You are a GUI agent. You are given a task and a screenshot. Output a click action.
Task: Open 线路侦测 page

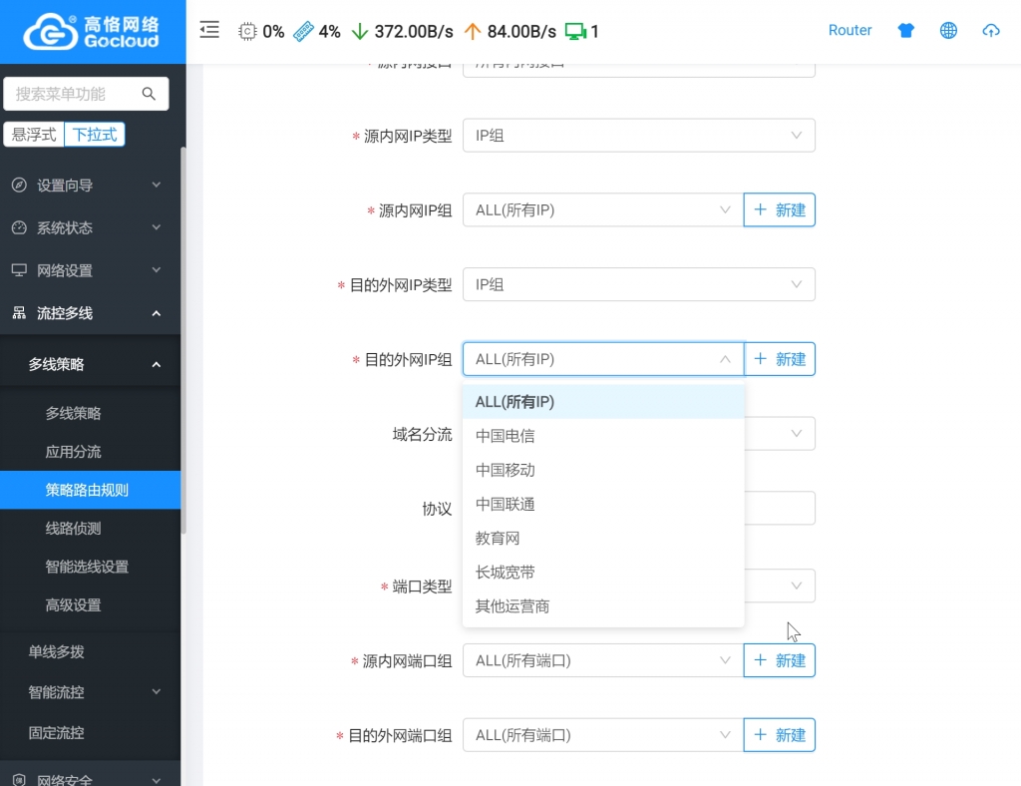coord(90,528)
